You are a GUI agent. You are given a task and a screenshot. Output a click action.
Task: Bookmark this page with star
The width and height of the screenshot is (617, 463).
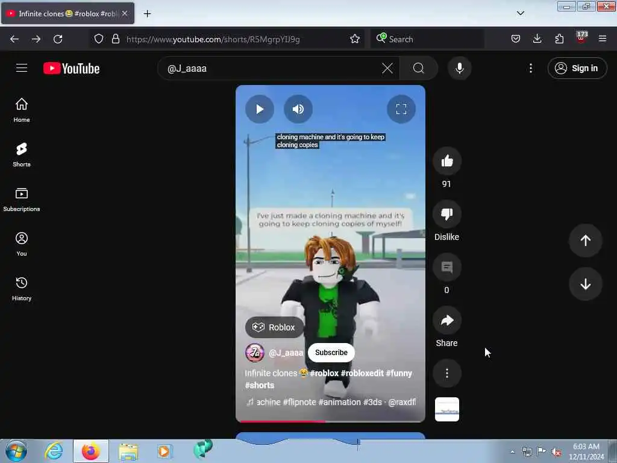[355, 39]
